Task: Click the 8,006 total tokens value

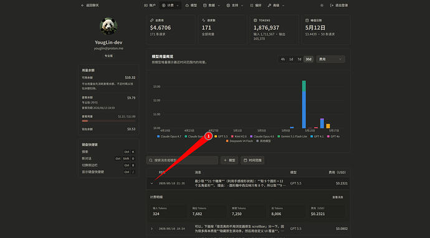Action: [x=276, y=214]
